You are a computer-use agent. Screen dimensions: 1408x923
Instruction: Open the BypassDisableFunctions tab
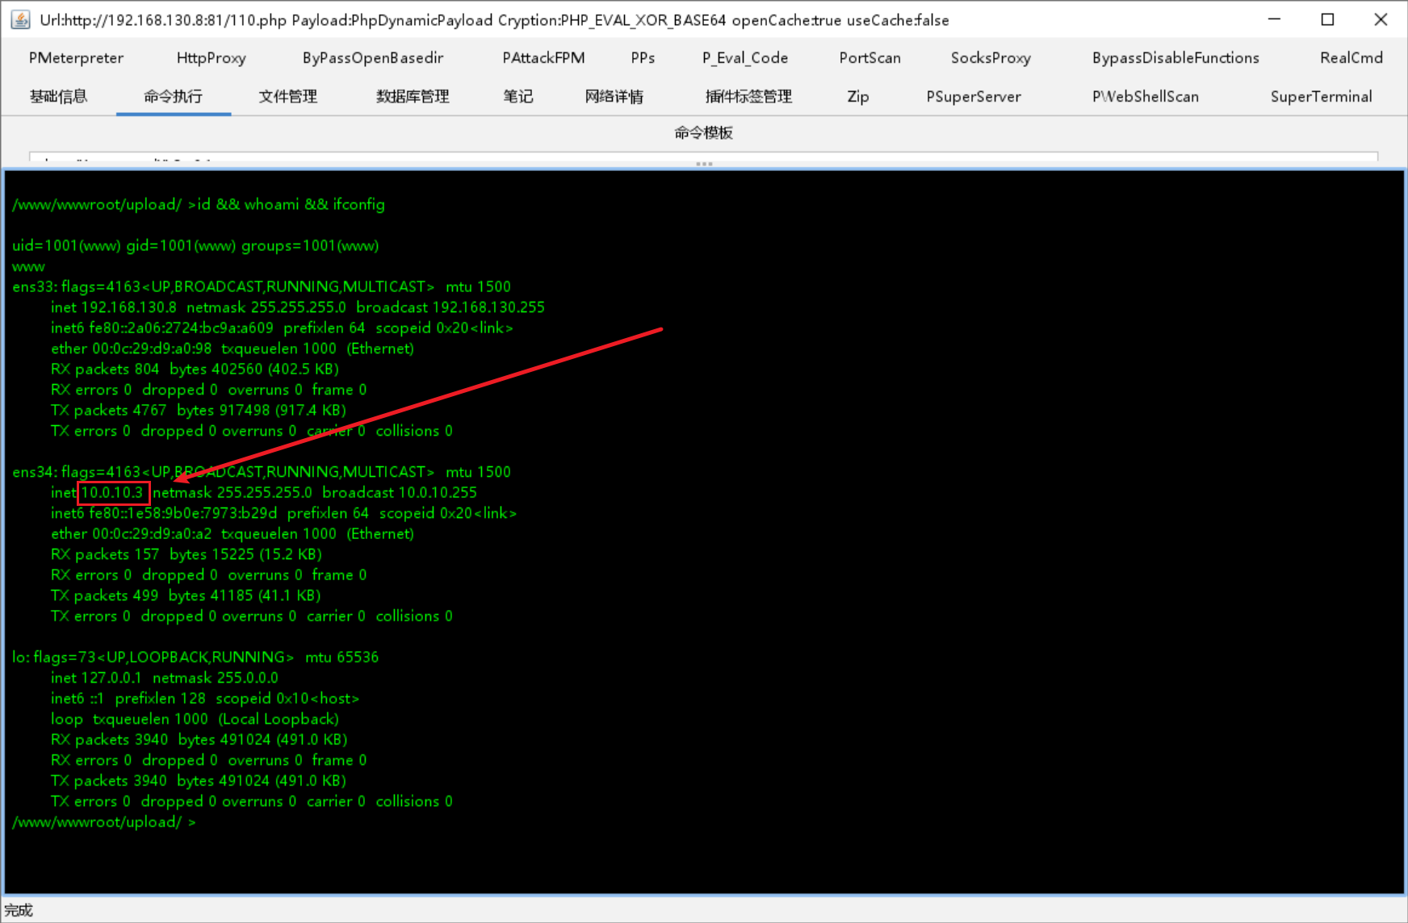point(1175,58)
